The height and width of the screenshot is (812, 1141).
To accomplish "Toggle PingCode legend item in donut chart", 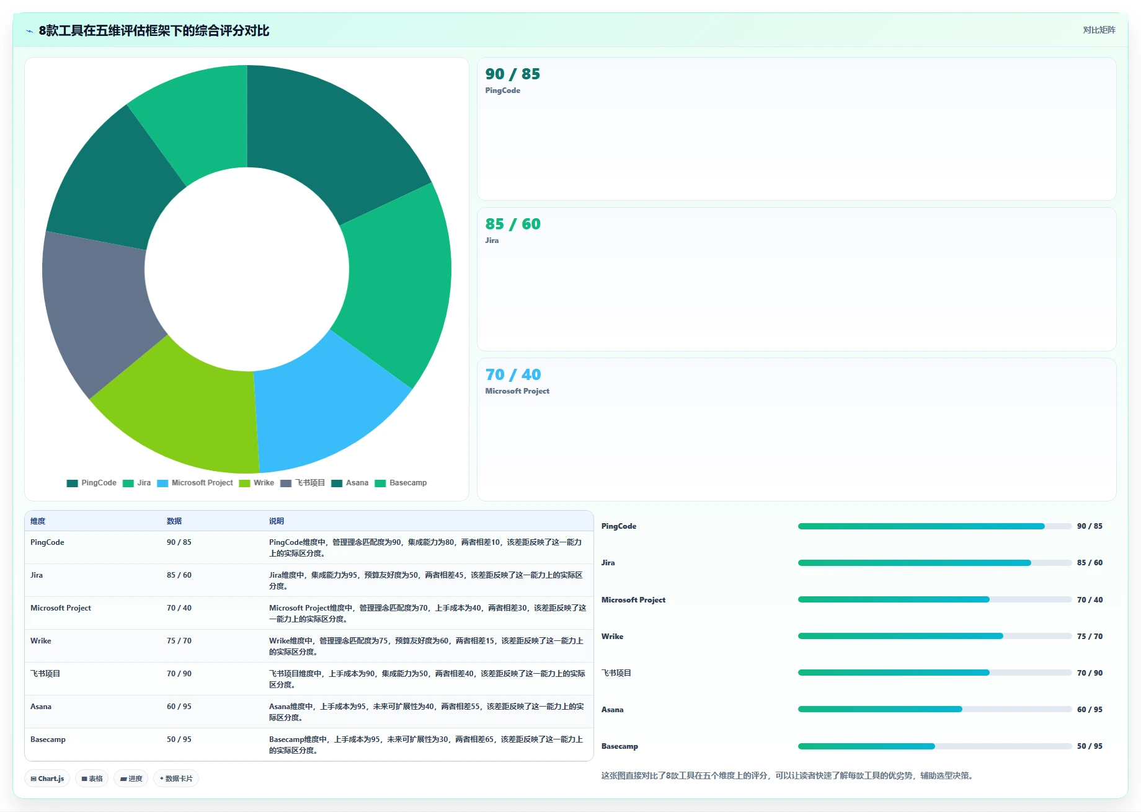I will click(x=91, y=483).
